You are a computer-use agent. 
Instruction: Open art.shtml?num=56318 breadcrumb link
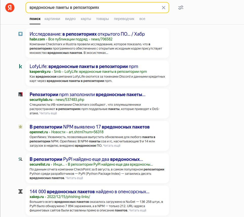point(86,132)
